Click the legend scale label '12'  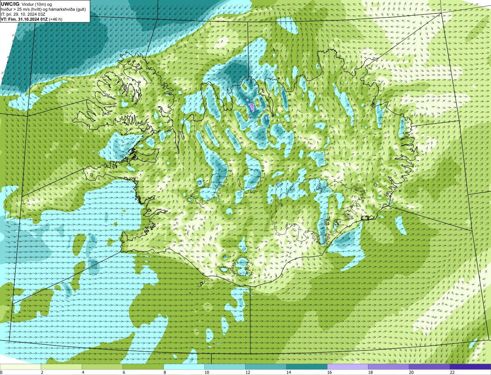click(x=247, y=372)
